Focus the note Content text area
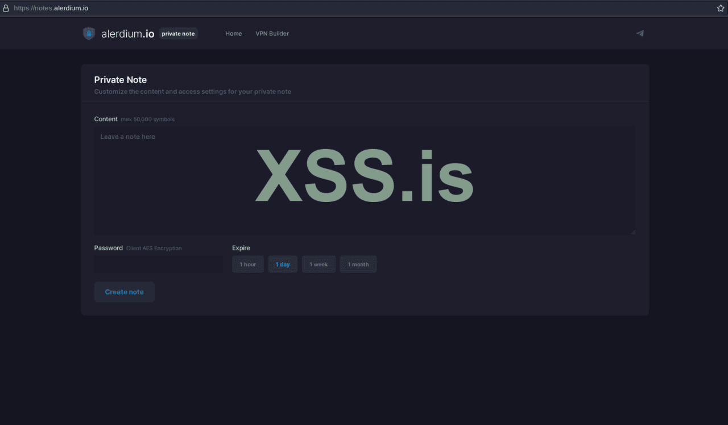This screenshot has height=425, width=728. click(x=365, y=180)
